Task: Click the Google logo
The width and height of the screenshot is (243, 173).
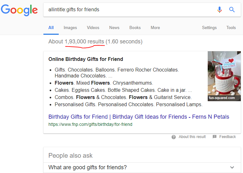Action: pos(19,10)
